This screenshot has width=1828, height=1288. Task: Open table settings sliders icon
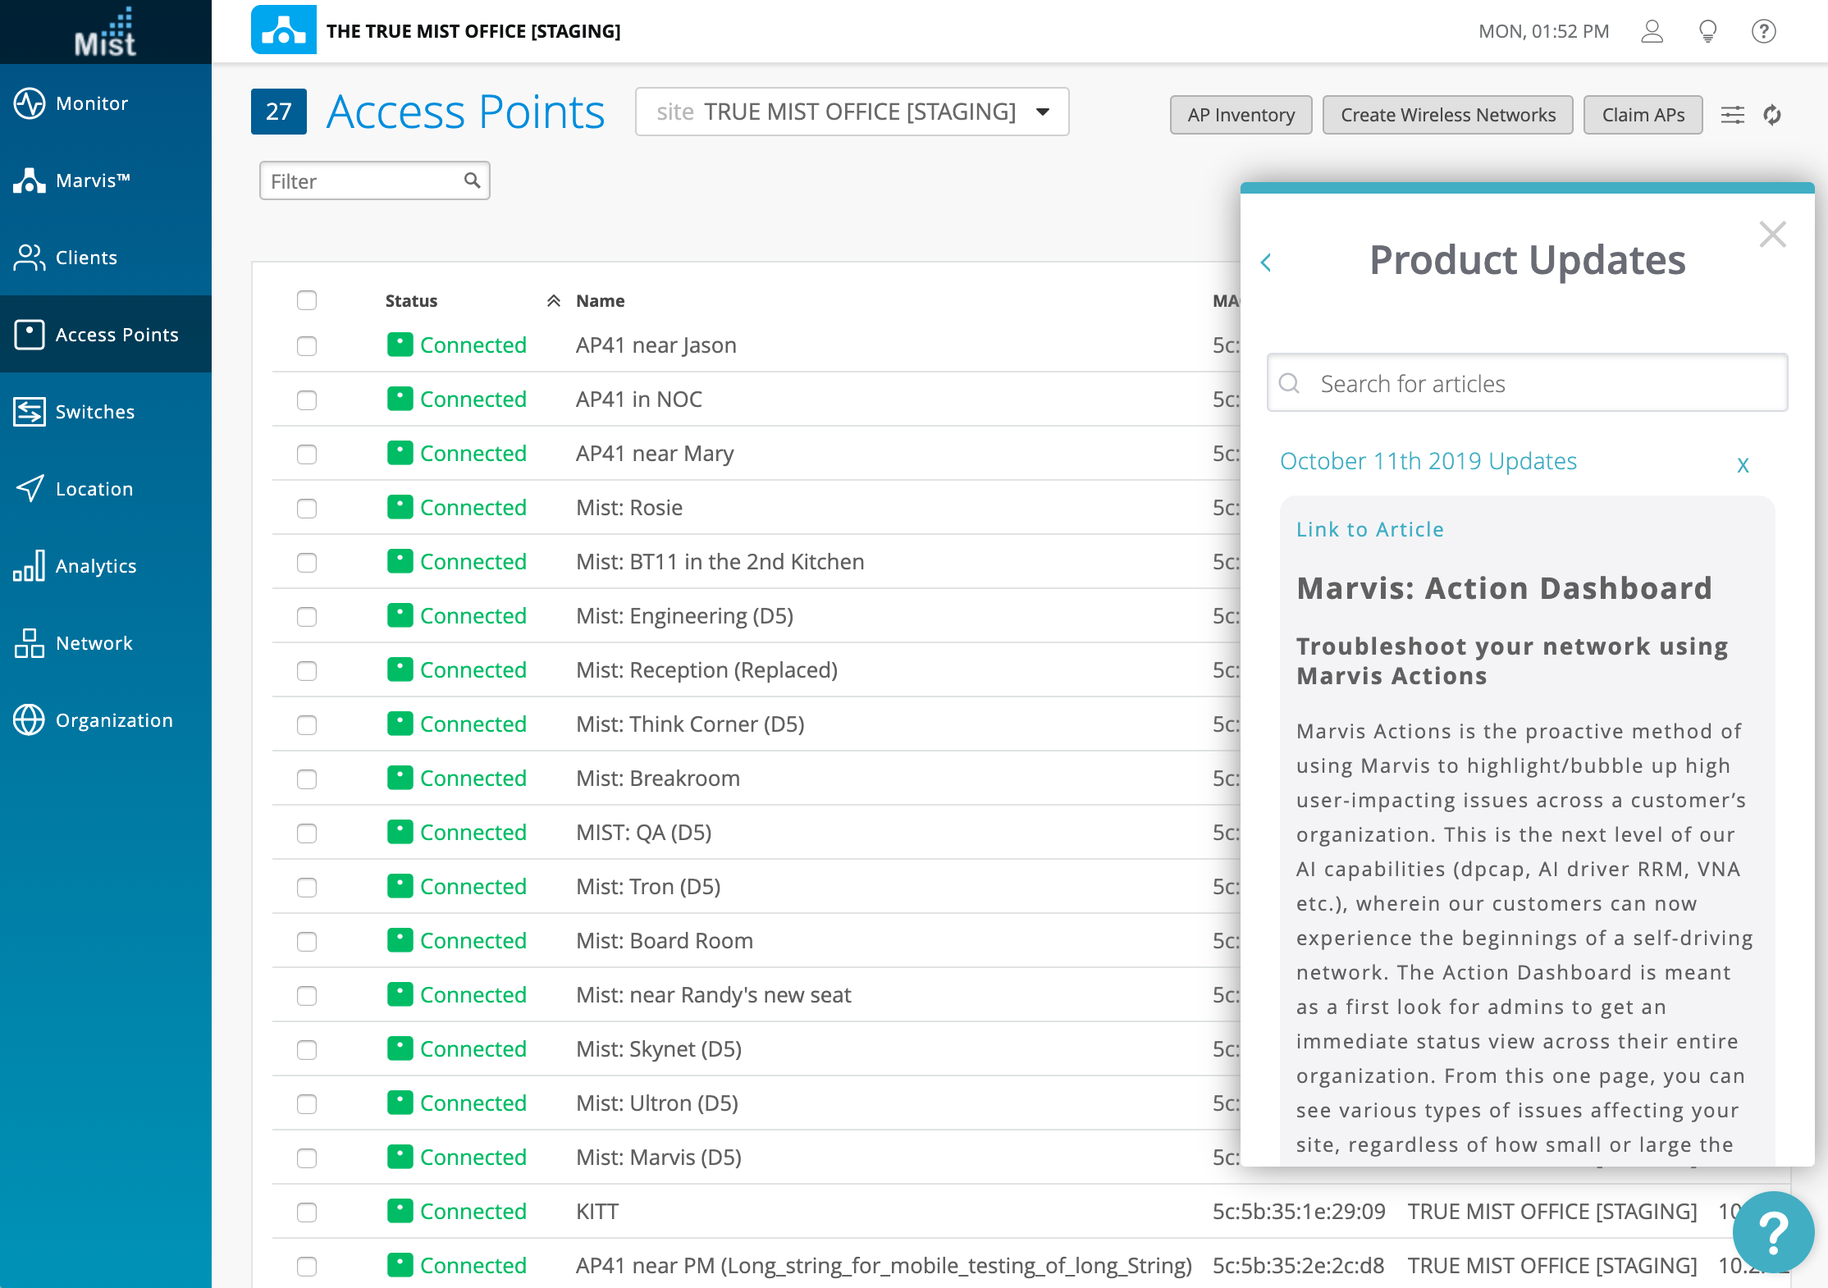(1733, 115)
